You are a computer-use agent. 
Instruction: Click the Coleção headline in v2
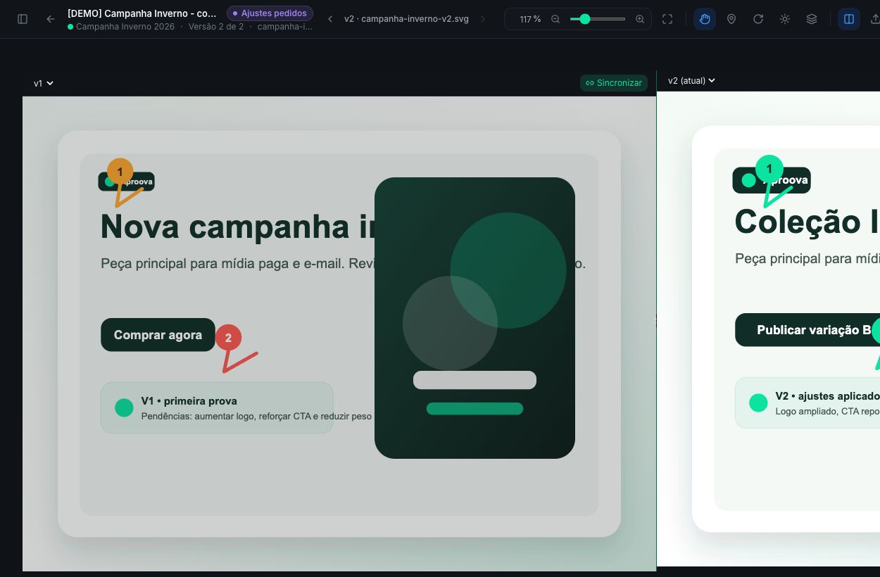pos(807,222)
